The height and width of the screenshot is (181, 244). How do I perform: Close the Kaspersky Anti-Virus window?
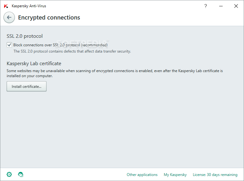click(236, 6)
